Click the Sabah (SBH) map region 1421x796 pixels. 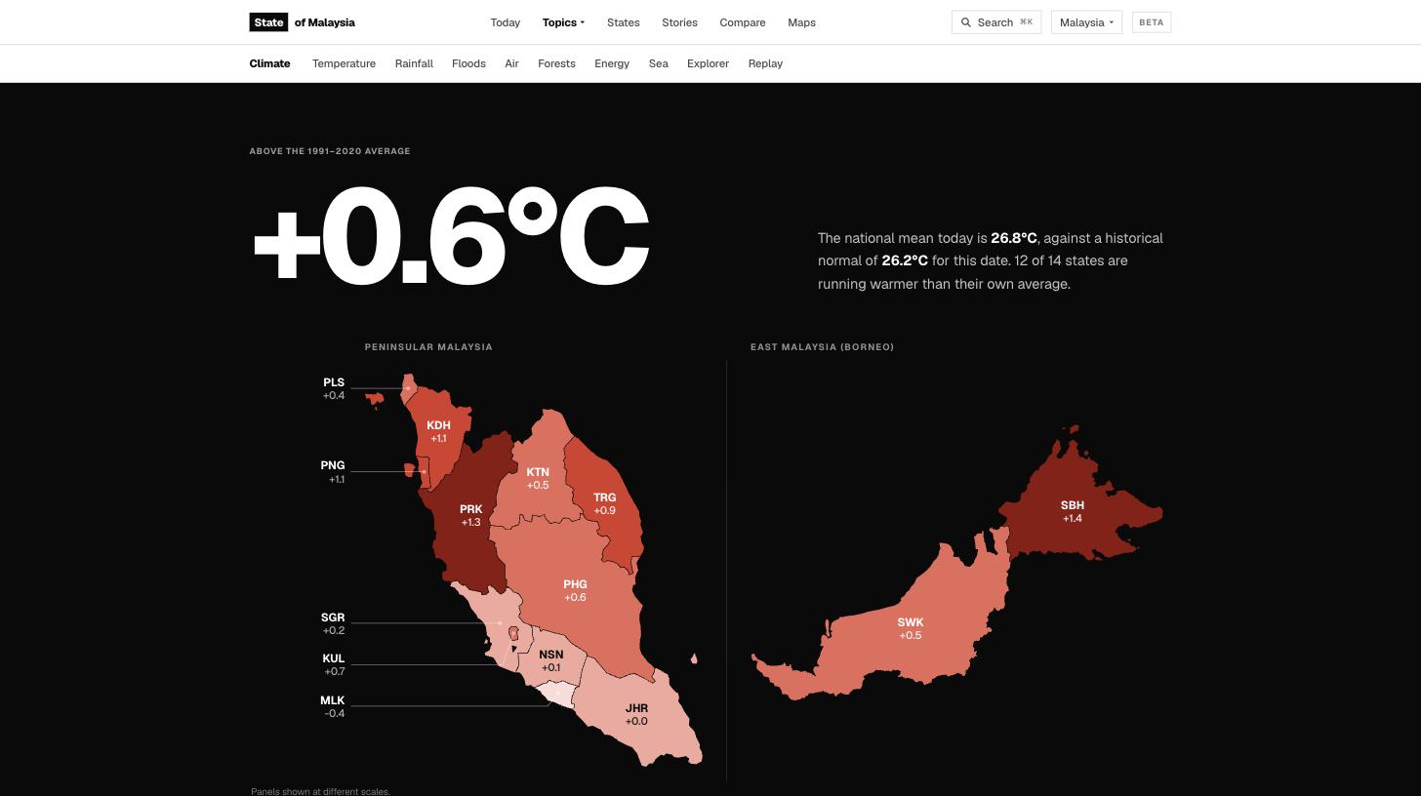click(x=1072, y=512)
